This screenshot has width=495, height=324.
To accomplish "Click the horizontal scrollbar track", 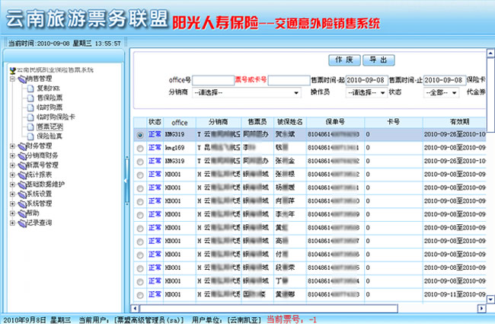I will coord(437,308).
